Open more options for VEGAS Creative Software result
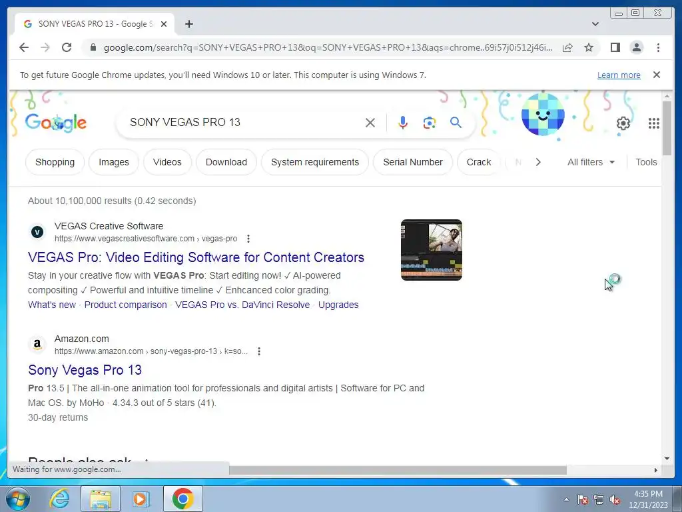 [x=248, y=239]
